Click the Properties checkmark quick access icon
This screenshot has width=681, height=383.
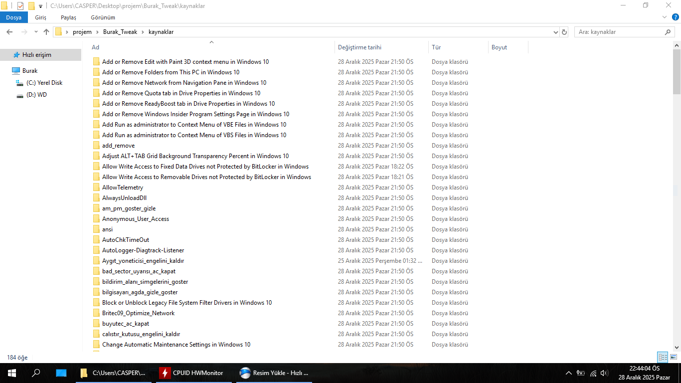pos(20,6)
